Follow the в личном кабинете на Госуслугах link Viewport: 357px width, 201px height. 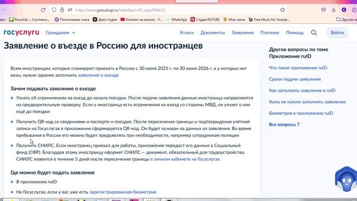point(185,159)
